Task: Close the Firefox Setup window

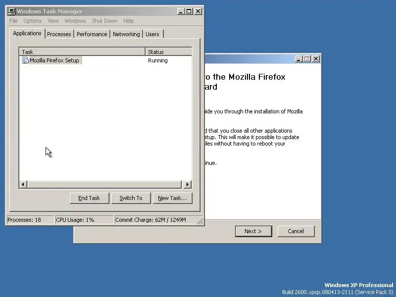Action: (316, 59)
